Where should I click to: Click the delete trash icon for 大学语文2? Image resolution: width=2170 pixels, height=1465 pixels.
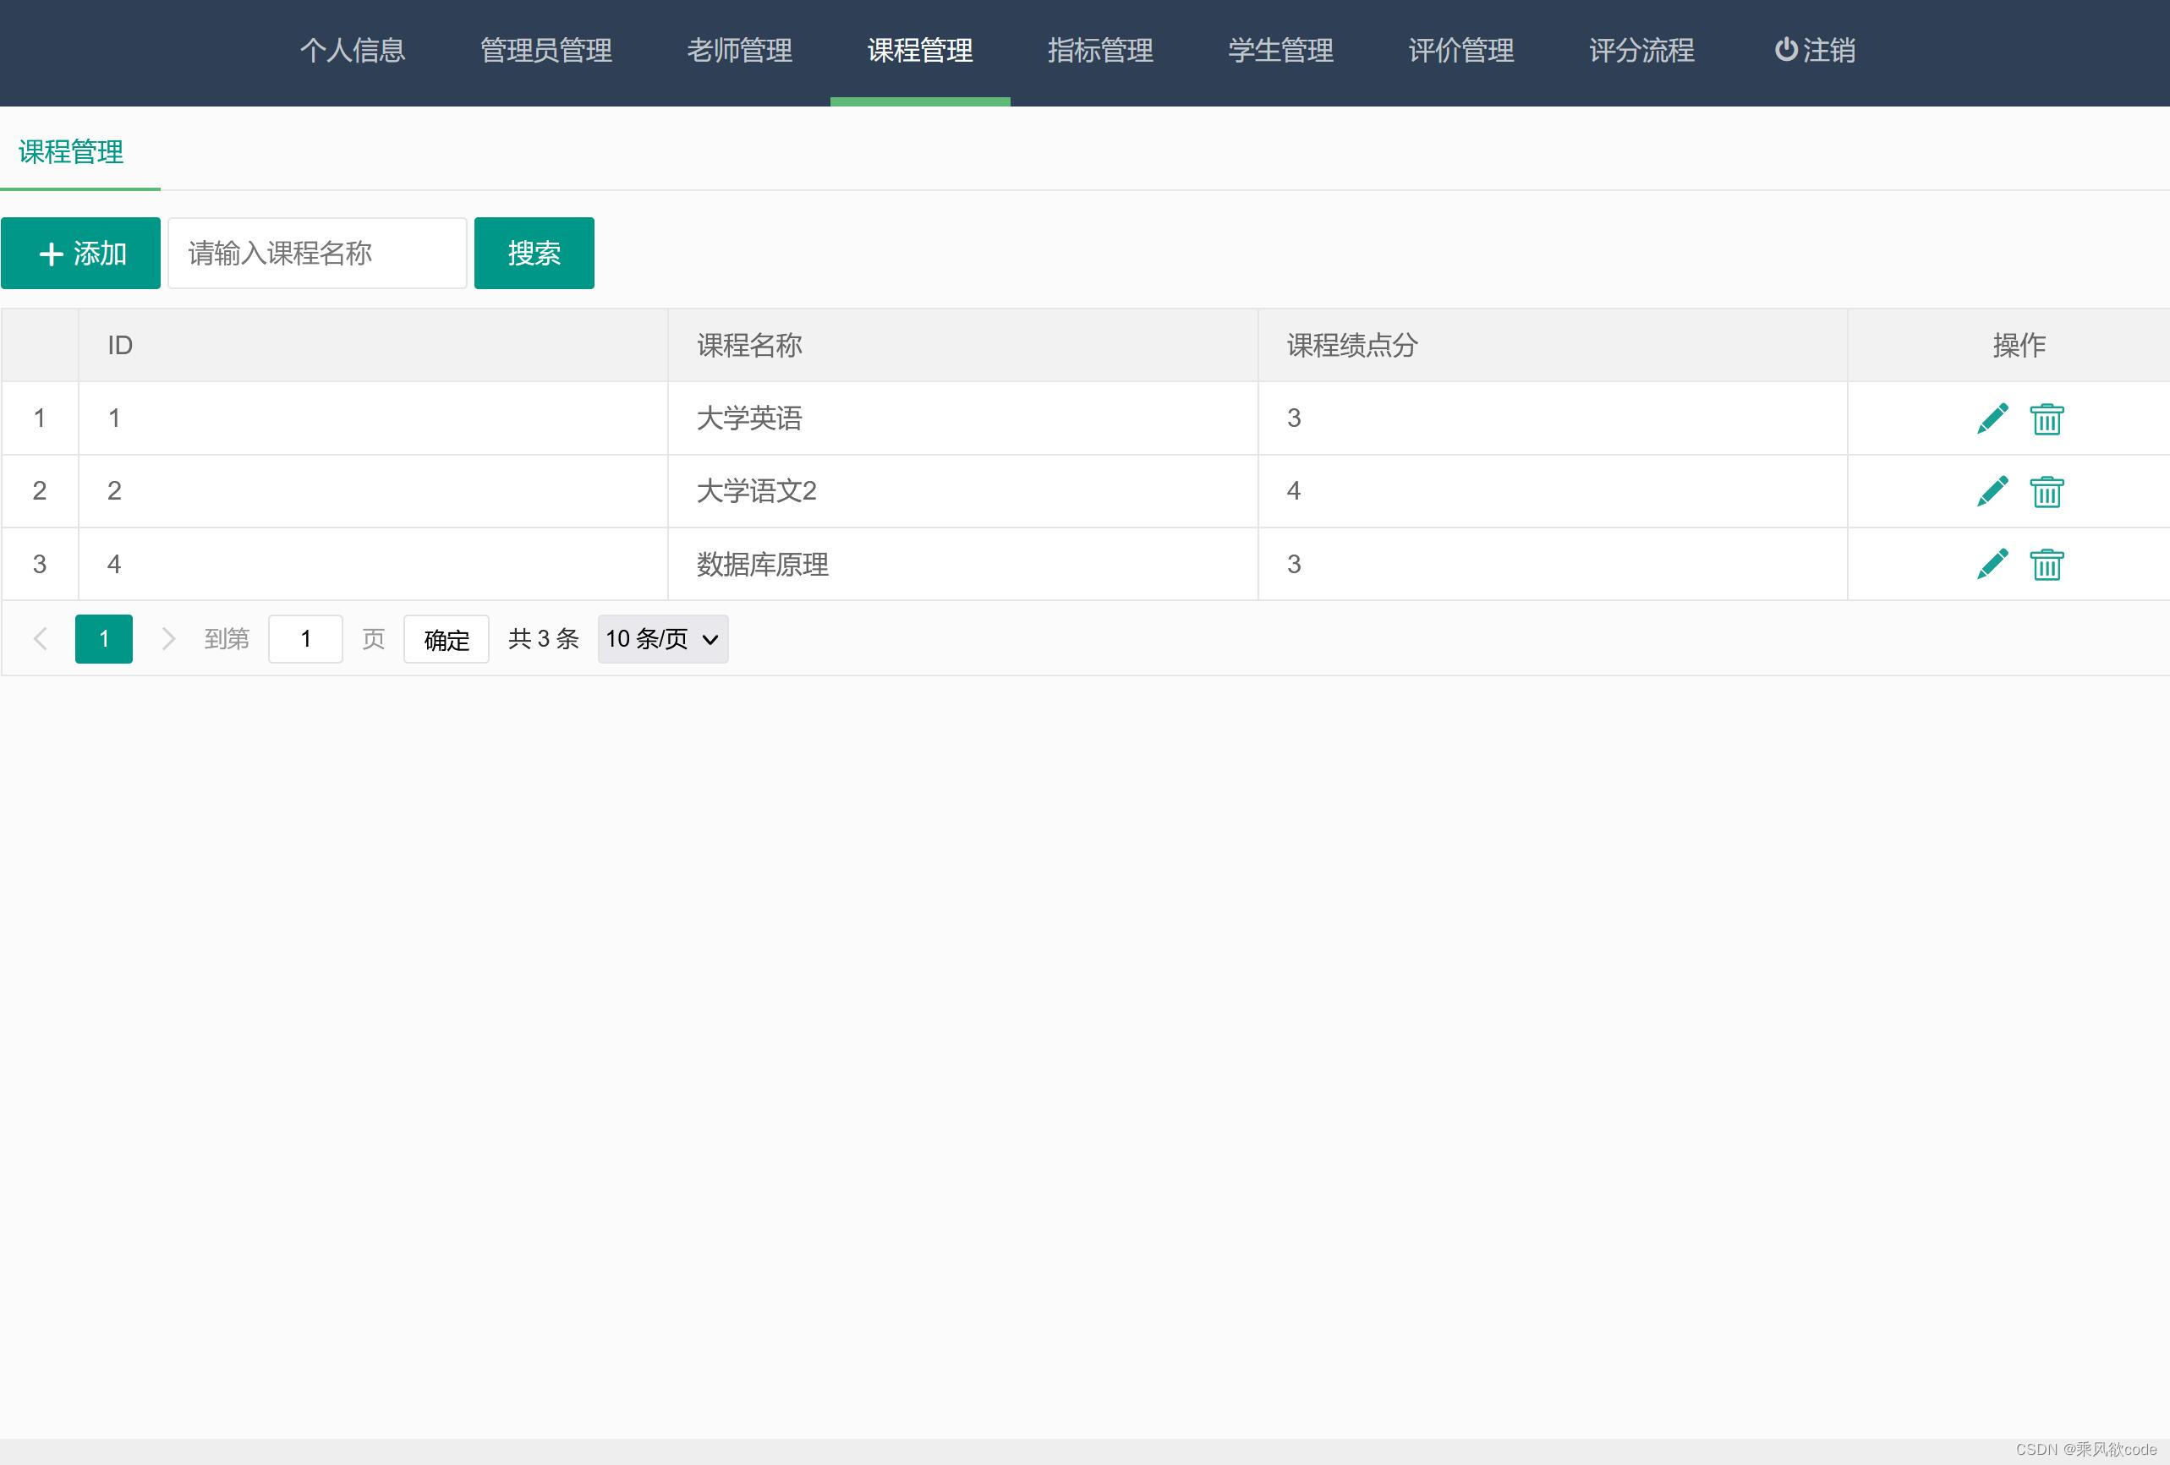click(2047, 492)
